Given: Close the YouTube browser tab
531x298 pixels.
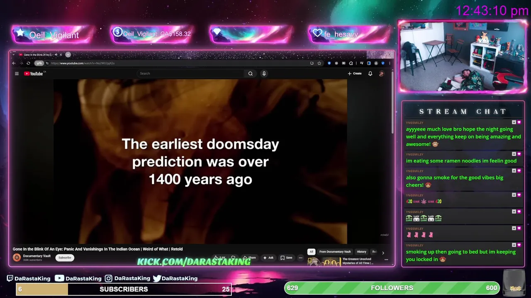Looking at the screenshot, I should click(x=61, y=55).
